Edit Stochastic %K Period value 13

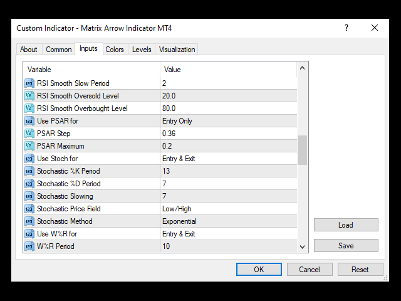tap(229, 171)
